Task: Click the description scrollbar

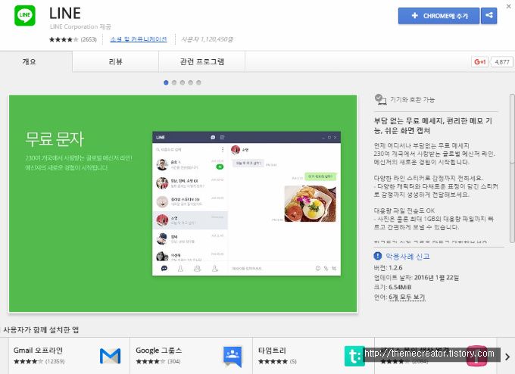Action: pyautogui.click(x=512, y=168)
